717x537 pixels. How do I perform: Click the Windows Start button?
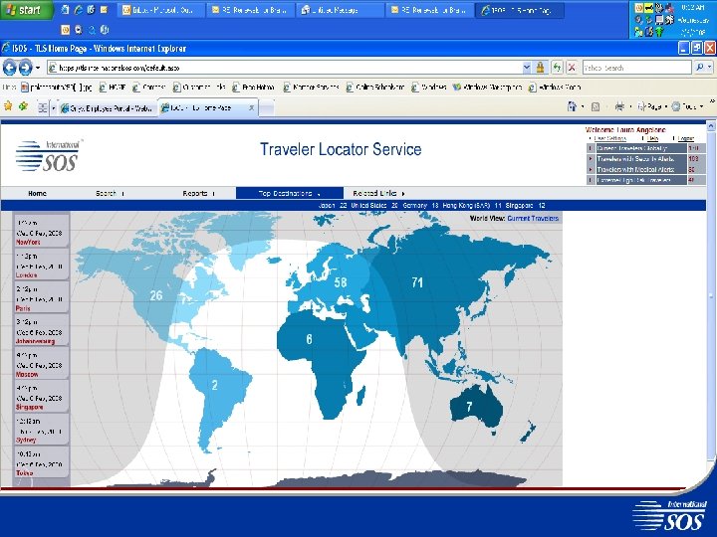click(x=26, y=10)
